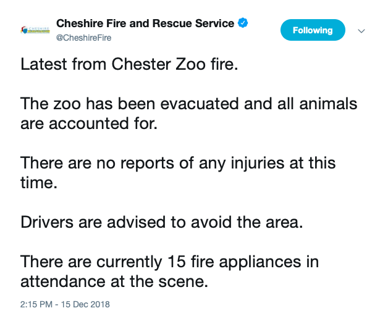
Task: Open the Cheshire Fire and Rescue Service profile name
Action: click(x=145, y=23)
